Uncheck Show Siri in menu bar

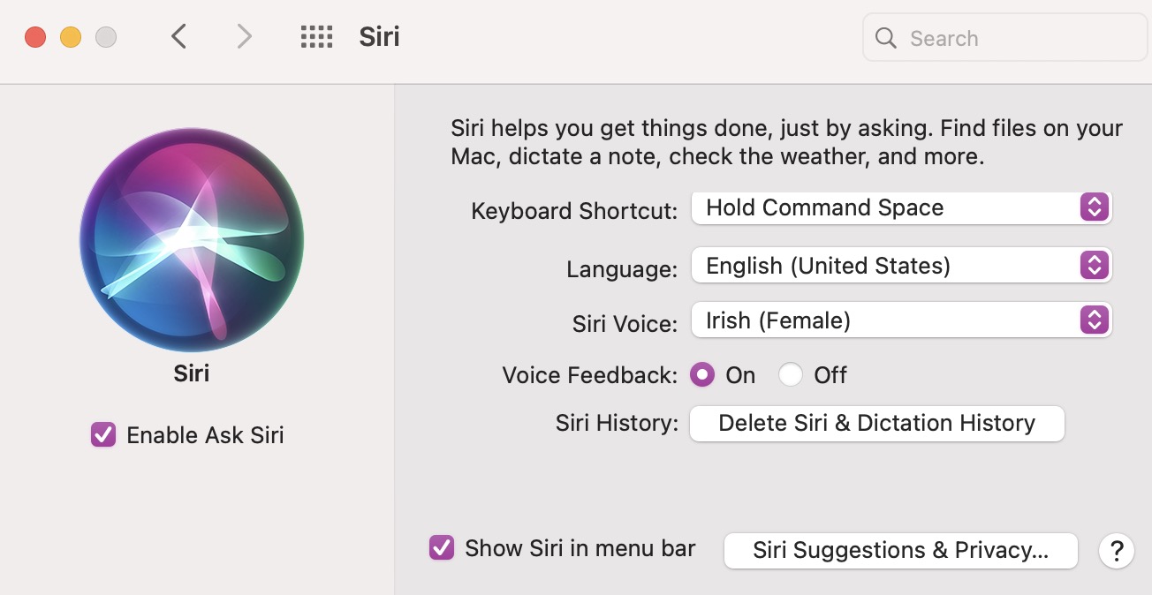click(x=441, y=547)
